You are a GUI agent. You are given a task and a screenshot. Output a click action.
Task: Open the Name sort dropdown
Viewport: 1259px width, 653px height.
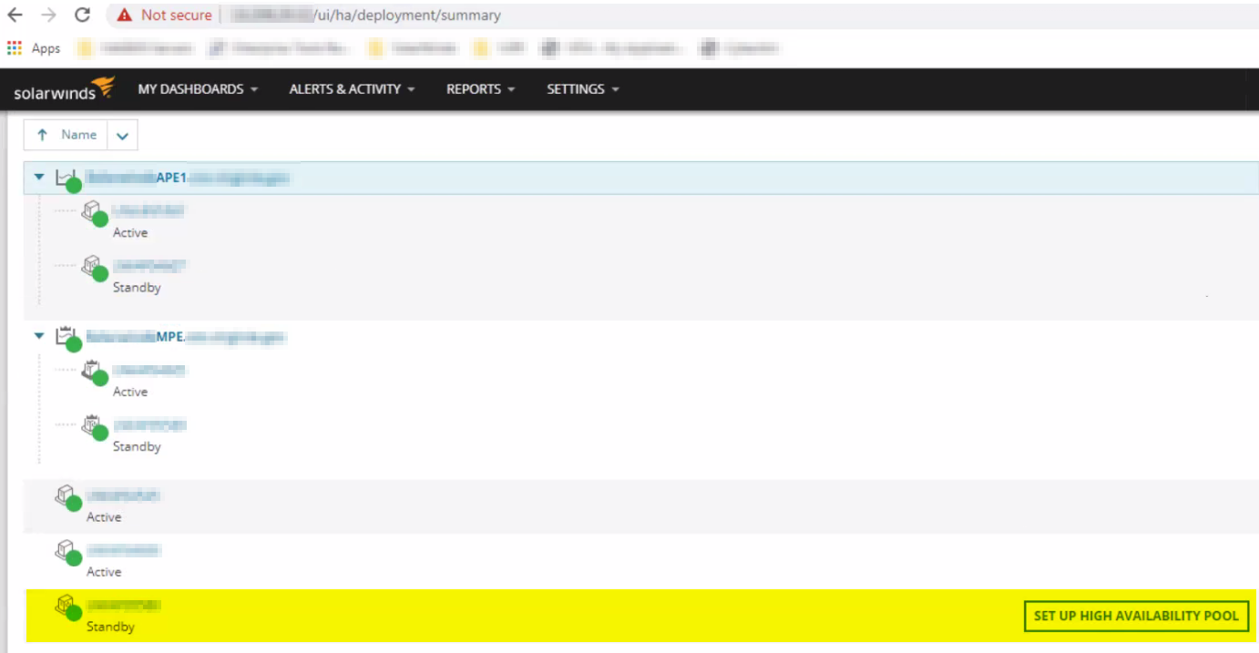click(x=122, y=134)
